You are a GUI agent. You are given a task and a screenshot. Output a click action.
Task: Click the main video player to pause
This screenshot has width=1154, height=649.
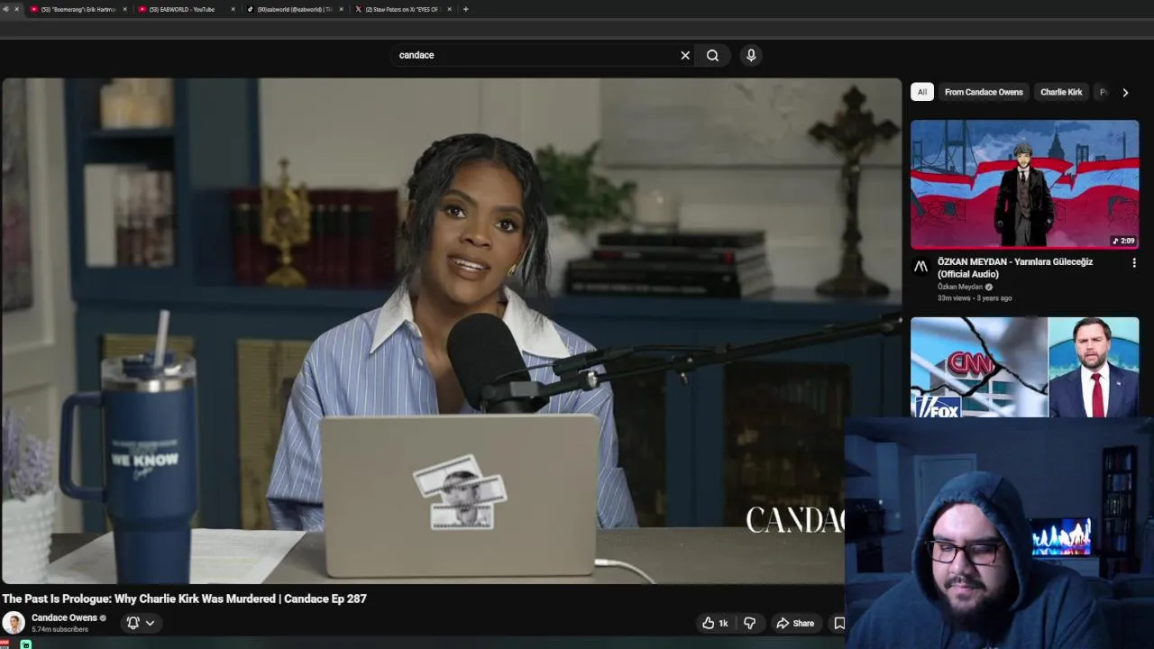(451, 331)
